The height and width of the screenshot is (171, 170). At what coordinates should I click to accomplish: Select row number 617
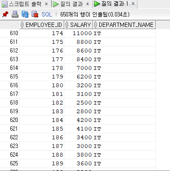(10, 94)
